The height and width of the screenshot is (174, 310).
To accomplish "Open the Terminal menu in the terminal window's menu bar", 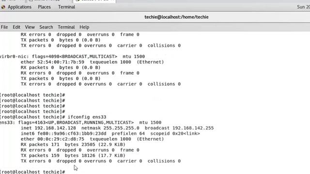I will [x=66, y=27].
